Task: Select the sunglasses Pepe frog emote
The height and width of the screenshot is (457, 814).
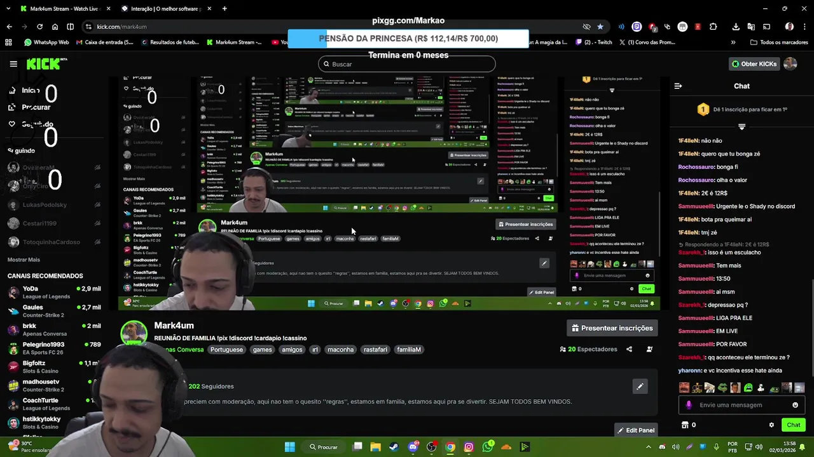Action: (x=722, y=387)
